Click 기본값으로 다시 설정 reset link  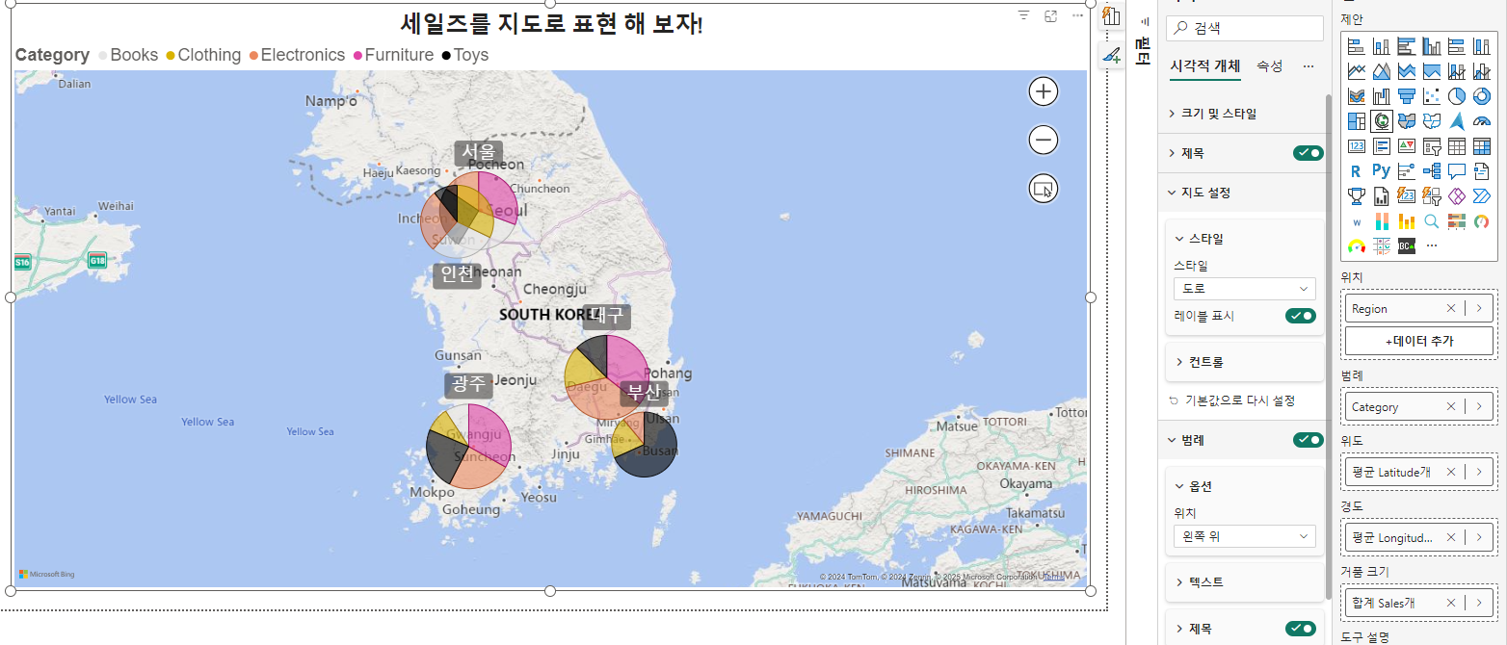pos(1231,400)
